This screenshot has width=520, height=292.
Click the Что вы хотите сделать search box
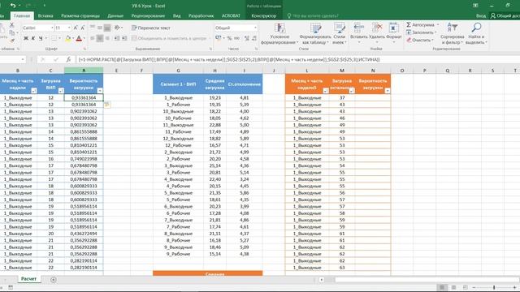pos(314,15)
